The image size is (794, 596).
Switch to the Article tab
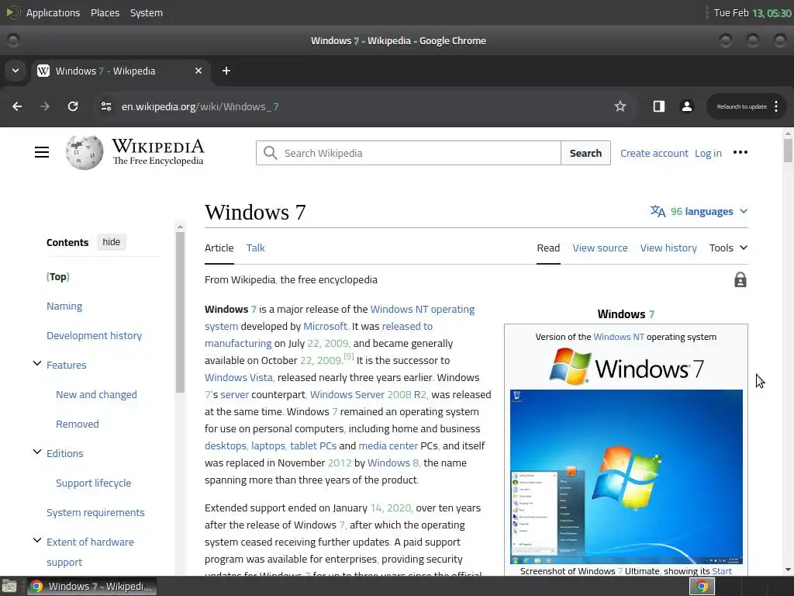point(219,248)
